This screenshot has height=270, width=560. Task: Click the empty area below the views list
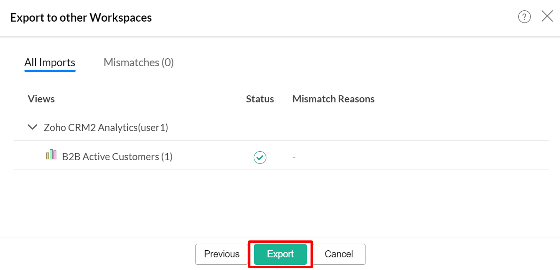click(280, 203)
